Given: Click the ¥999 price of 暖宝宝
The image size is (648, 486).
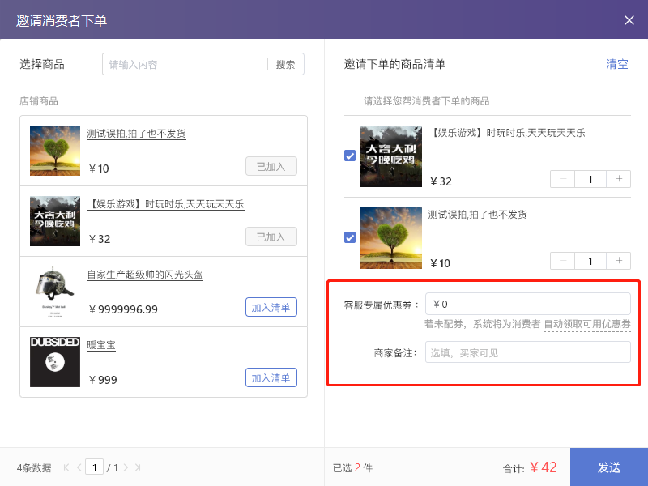Looking at the screenshot, I should [103, 380].
